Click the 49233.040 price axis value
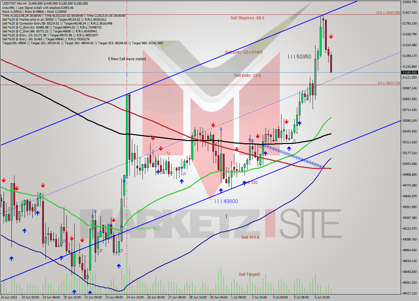 coord(410,229)
